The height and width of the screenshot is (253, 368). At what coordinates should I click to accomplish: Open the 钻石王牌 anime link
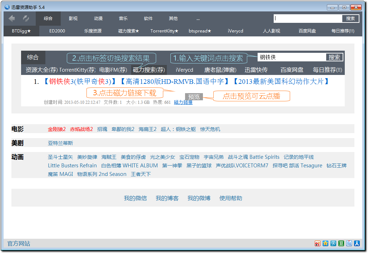coord(336,166)
